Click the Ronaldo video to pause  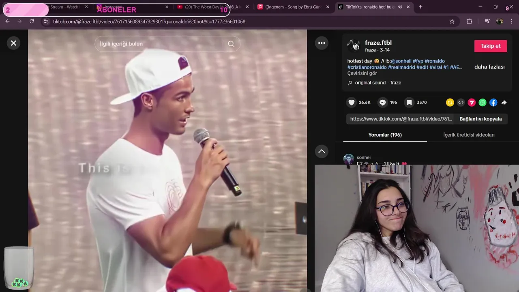tap(167, 161)
